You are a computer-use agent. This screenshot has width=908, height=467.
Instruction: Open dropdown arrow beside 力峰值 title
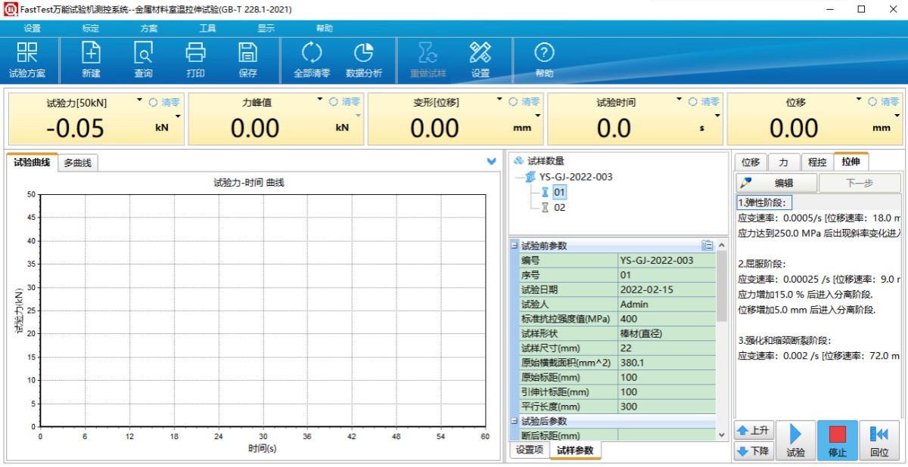coord(320,99)
